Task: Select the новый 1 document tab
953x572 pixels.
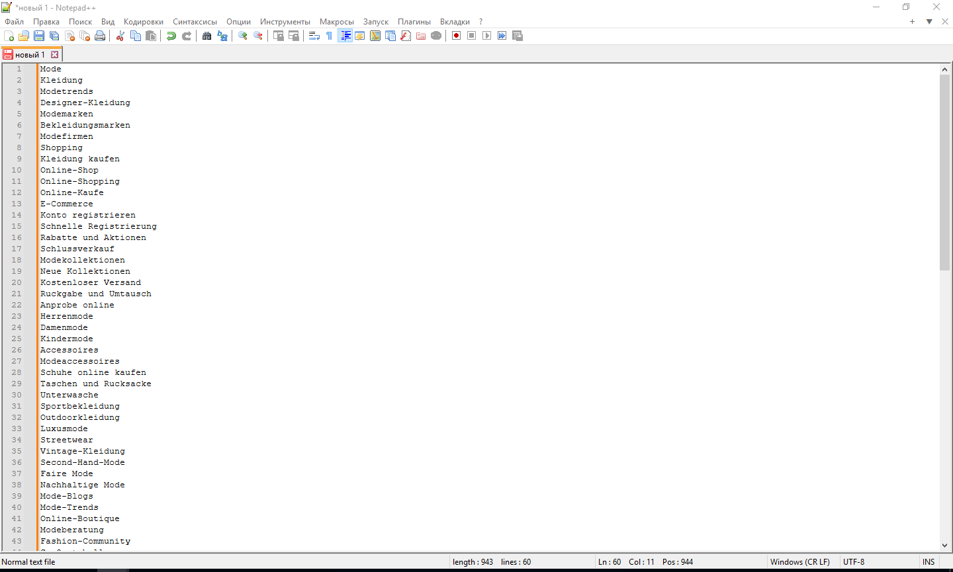Action: click(30, 55)
